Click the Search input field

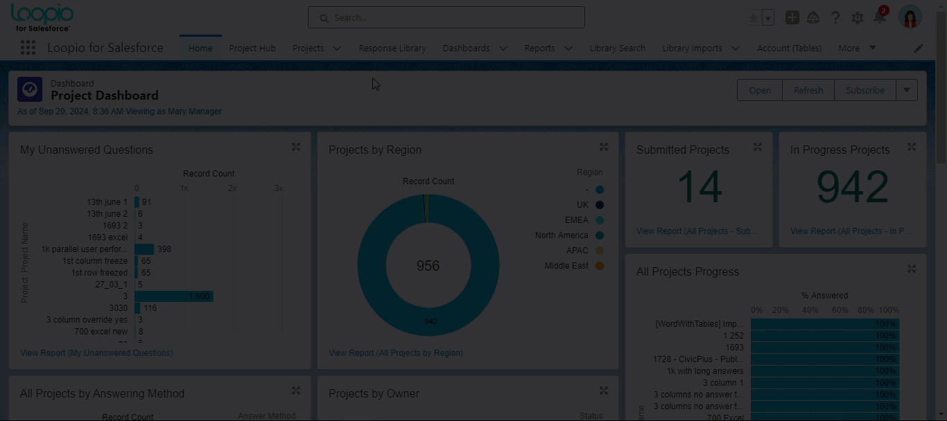point(446,17)
